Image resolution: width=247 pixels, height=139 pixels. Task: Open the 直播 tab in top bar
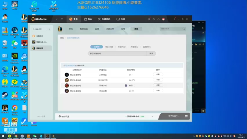[x=121, y=19]
